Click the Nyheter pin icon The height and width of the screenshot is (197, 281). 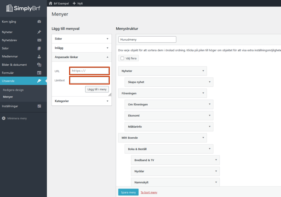39,32
